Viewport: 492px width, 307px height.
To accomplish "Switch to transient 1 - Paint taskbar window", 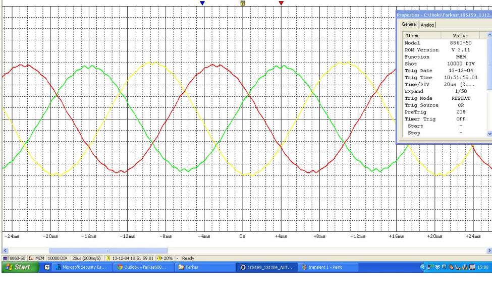I will (x=328, y=267).
